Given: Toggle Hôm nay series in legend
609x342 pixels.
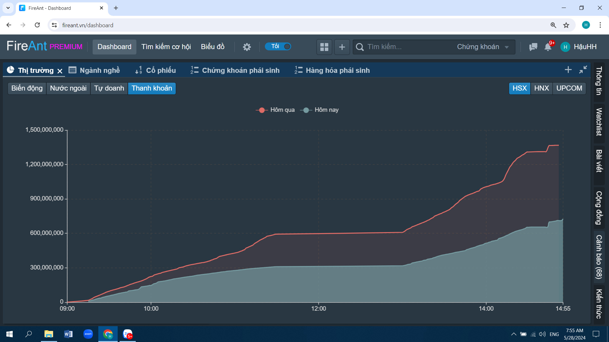Looking at the screenshot, I should click(320, 110).
